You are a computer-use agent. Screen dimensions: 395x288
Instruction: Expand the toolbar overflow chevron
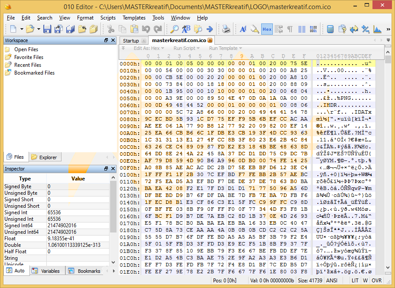click(388, 29)
